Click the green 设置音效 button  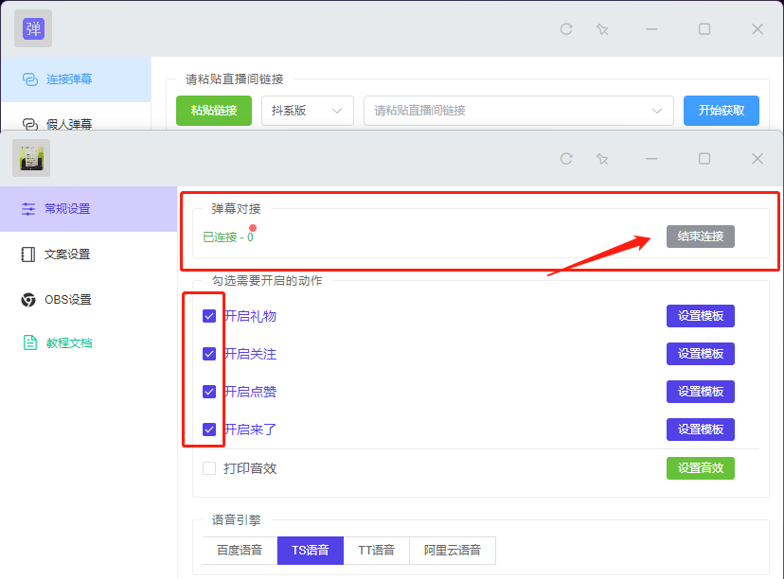tap(700, 468)
